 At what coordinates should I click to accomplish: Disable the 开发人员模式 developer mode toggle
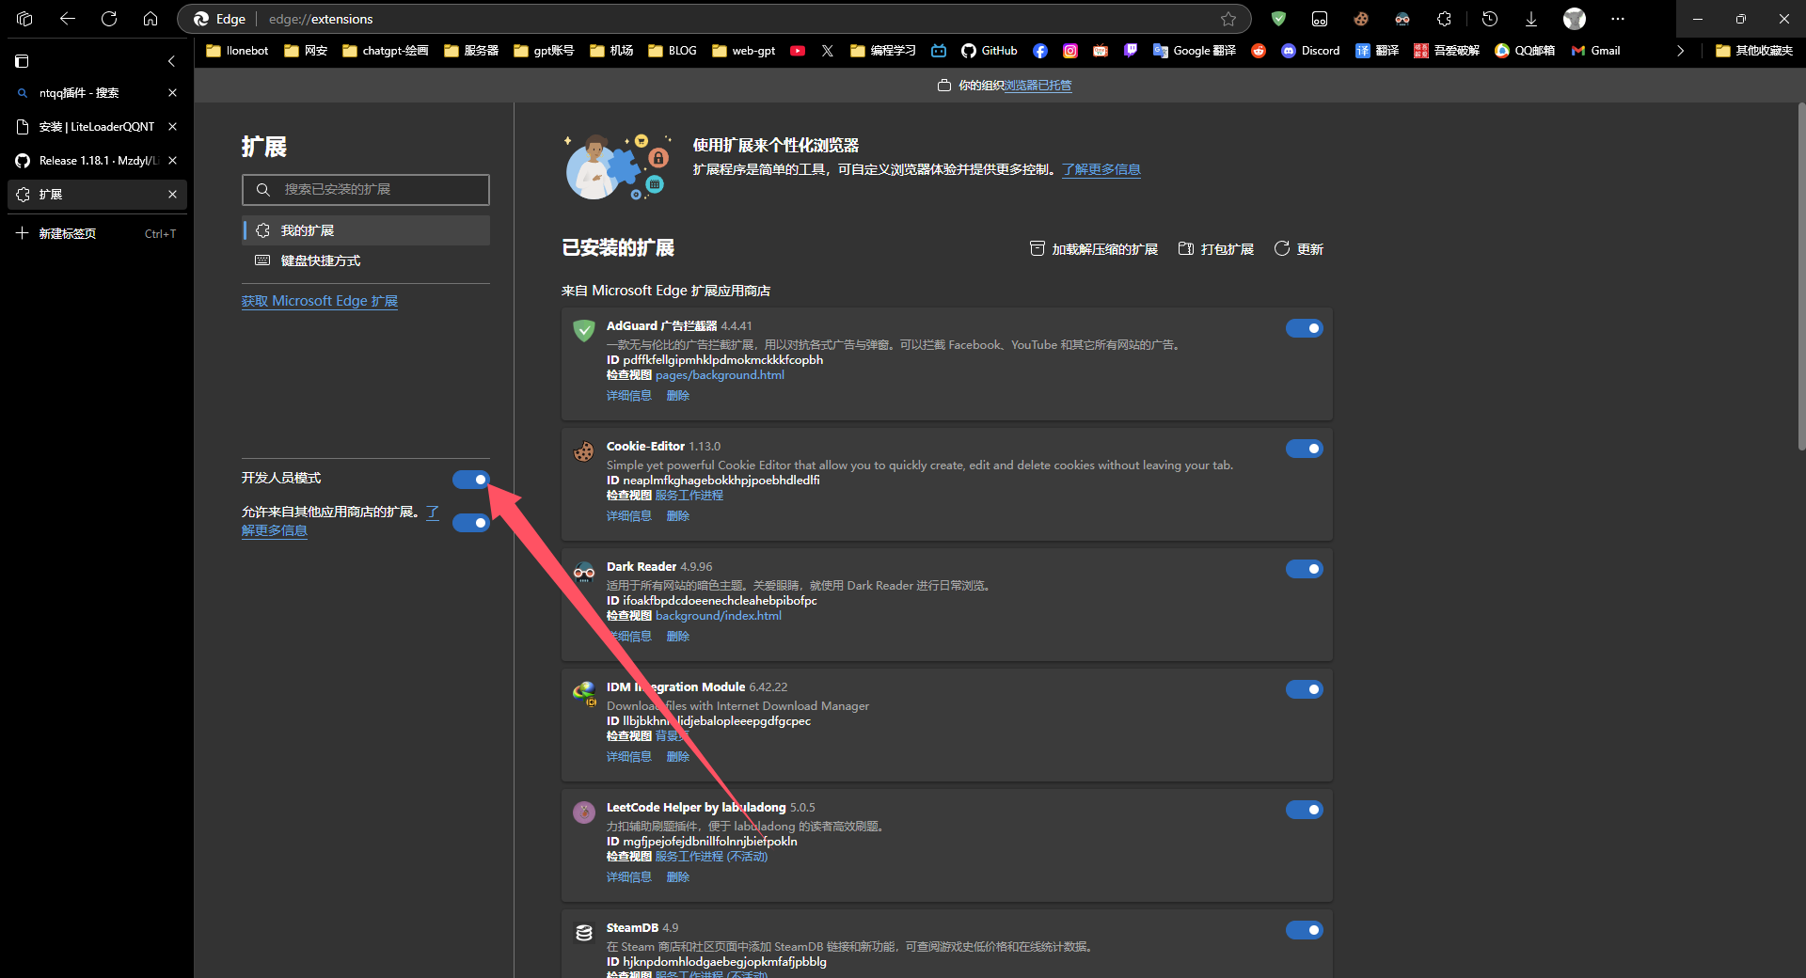[x=470, y=480]
